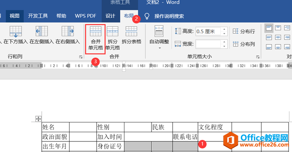Click Distribute Columns (分布列)
292x152 pixels.
243,44
